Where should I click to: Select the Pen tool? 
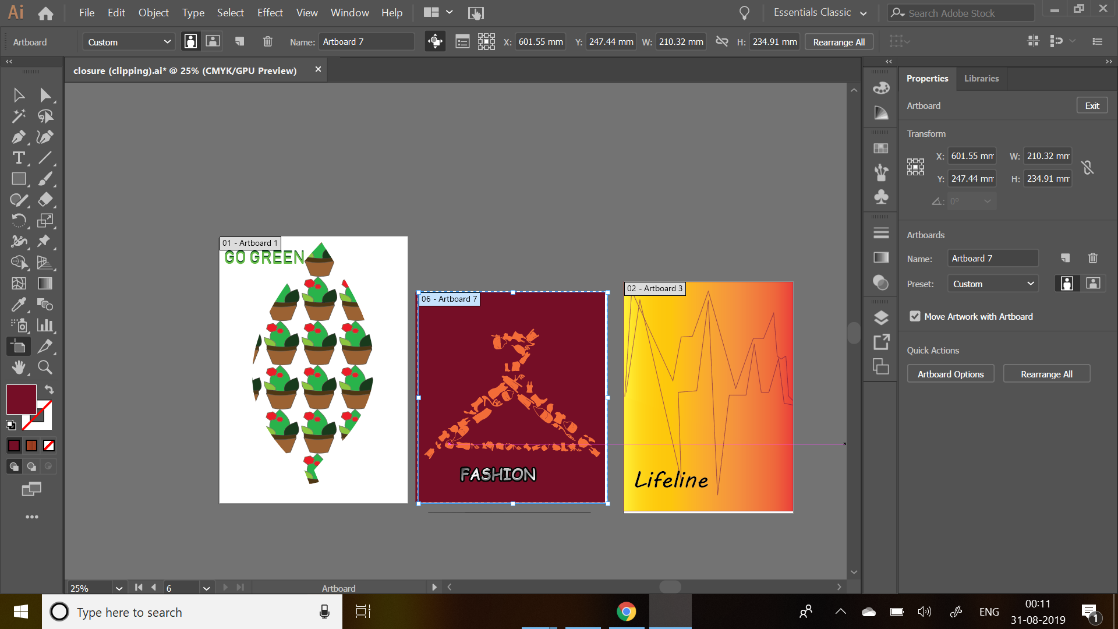point(18,137)
